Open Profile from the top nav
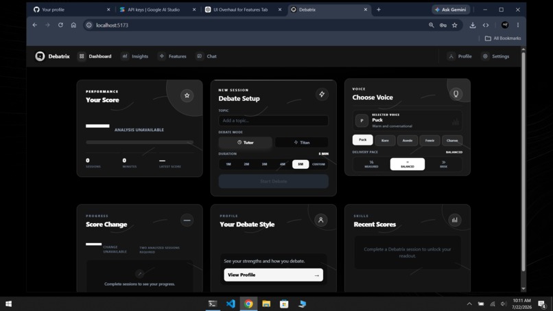Screen dimensions: 553x311 point(460,56)
